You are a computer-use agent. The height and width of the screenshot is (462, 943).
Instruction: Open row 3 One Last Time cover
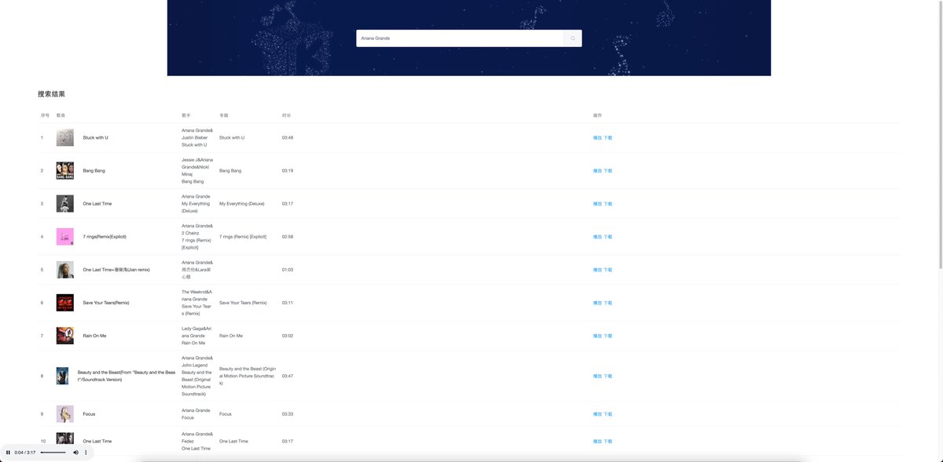point(65,203)
